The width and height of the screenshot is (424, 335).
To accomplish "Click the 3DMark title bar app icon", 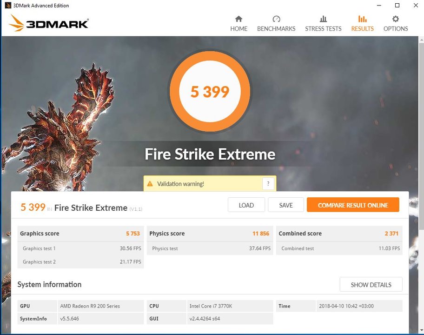I will pyautogui.click(x=8, y=6).
